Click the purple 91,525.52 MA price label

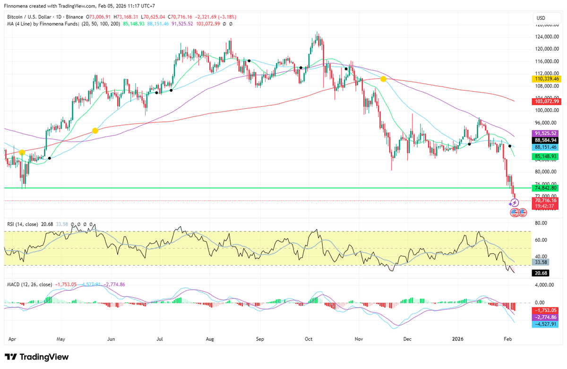pyautogui.click(x=546, y=133)
